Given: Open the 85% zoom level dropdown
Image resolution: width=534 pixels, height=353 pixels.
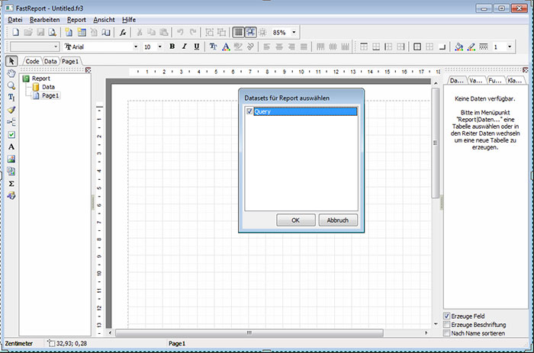Looking at the screenshot, I should pyautogui.click(x=294, y=33).
